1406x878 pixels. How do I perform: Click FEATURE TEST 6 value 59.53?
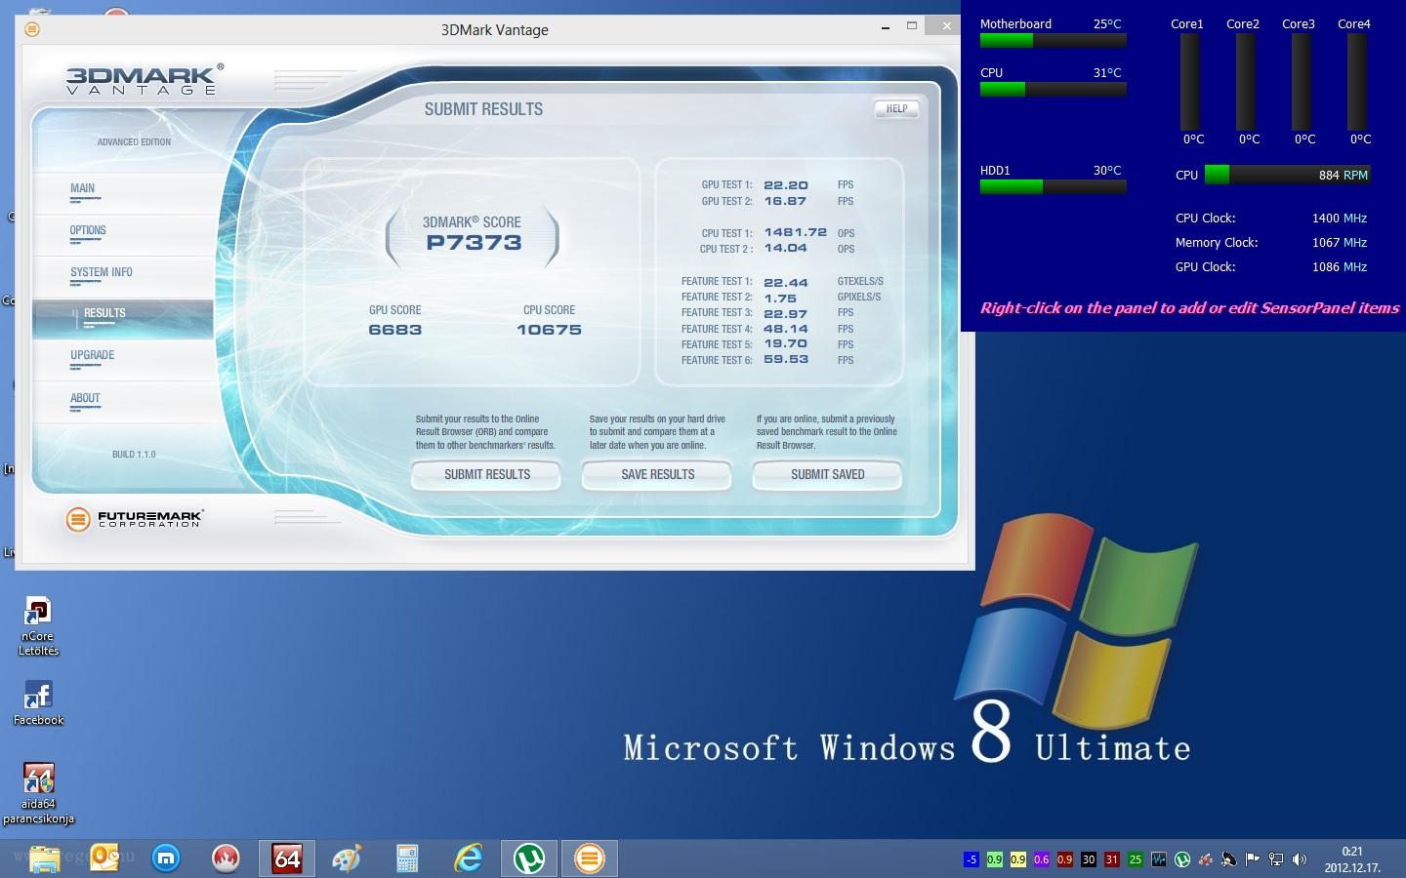coord(786,360)
